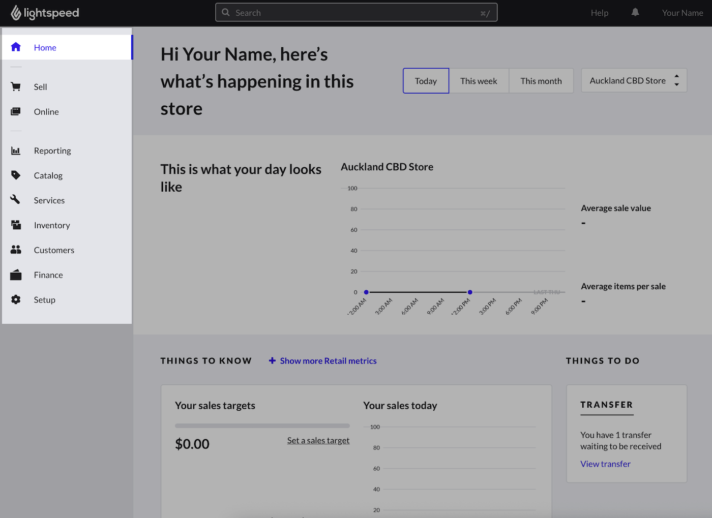Viewport: 712px width, 518px height.
Task: Open Catalog using the tag icon
Action: [16, 175]
